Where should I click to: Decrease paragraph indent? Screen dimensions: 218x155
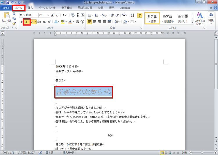112,15
